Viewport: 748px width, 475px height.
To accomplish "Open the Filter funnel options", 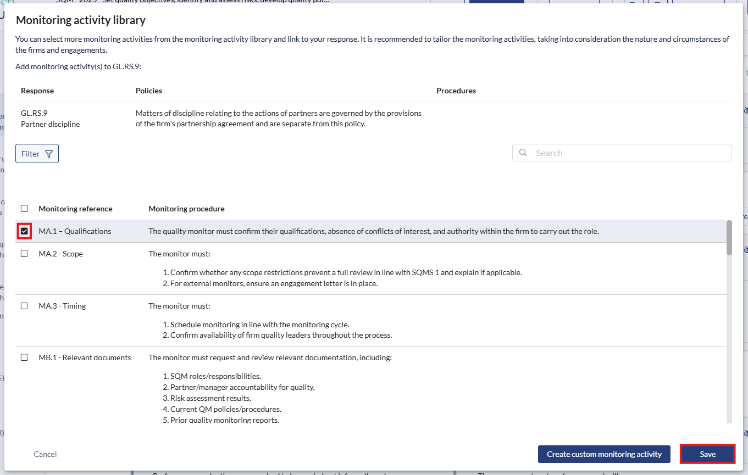I will coord(37,154).
